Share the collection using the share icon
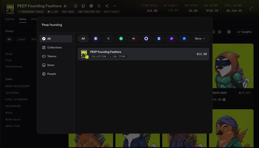Viewport: 259px width, 148px height. [107, 6]
